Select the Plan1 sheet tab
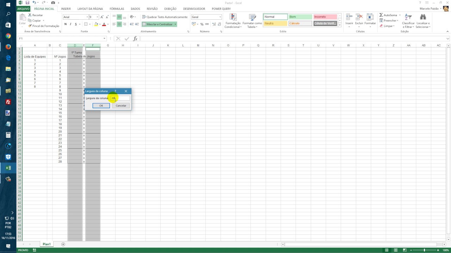The image size is (451, 253). 47,244
